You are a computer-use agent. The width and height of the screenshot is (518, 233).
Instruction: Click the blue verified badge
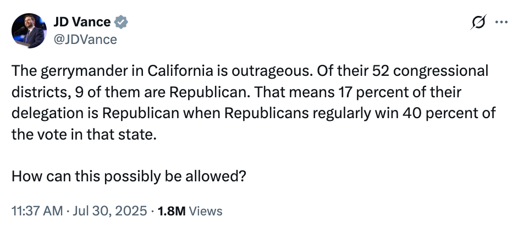tap(122, 23)
